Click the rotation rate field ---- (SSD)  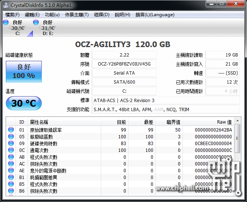click(222, 73)
